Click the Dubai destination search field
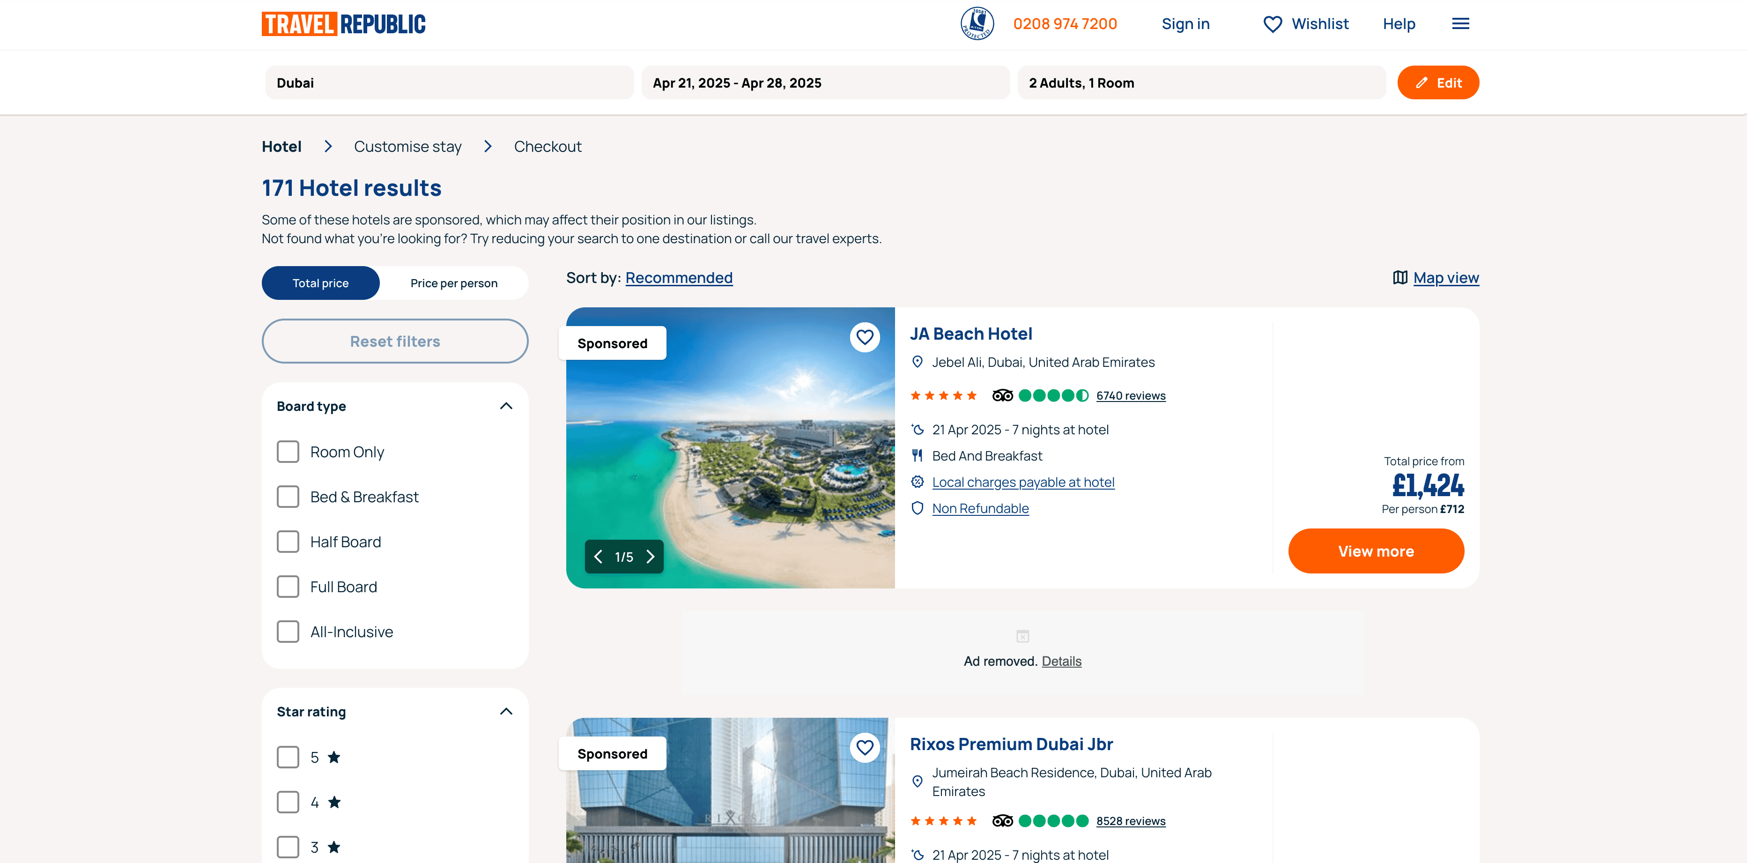 pos(449,83)
